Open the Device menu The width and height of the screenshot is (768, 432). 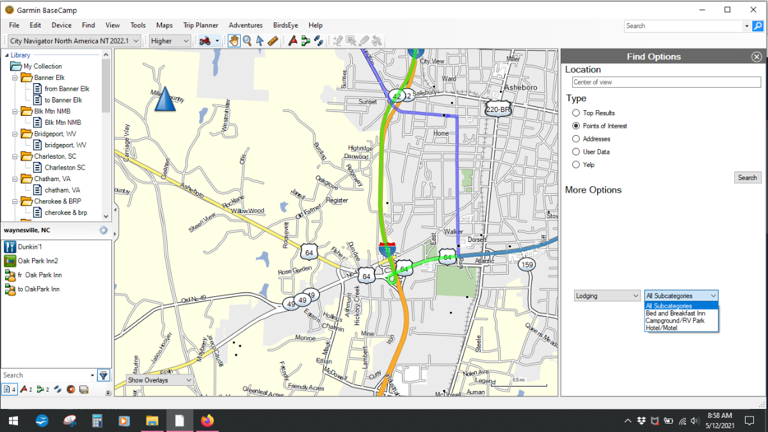(61, 25)
